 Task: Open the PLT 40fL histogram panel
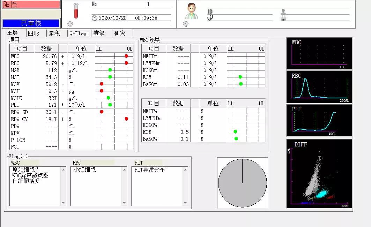coord(319,120)
